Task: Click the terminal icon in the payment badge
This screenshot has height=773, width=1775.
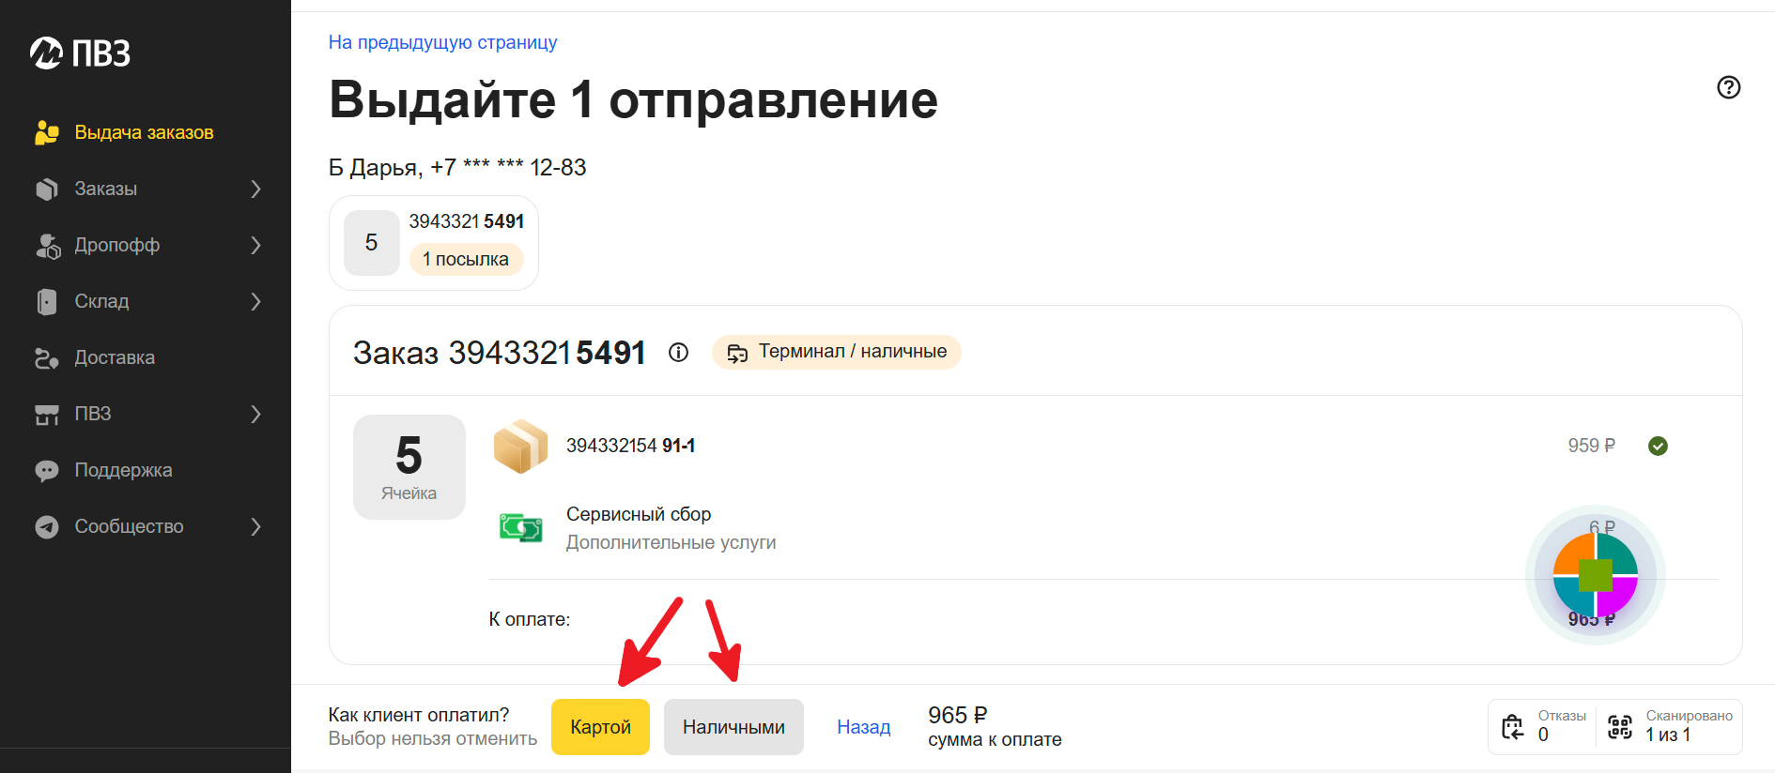Action: [737, 353]
